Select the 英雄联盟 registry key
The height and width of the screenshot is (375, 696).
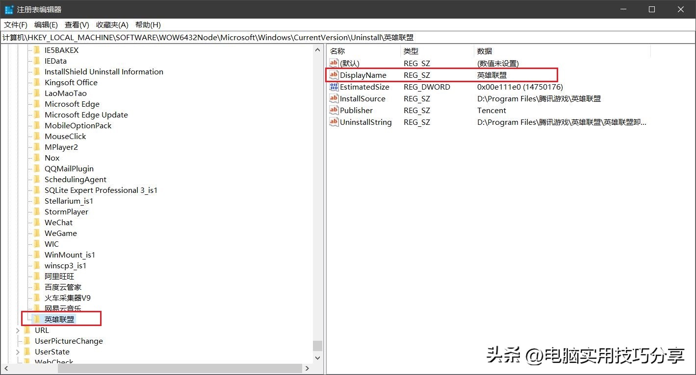pyautogui.click(x=59, y=319)
